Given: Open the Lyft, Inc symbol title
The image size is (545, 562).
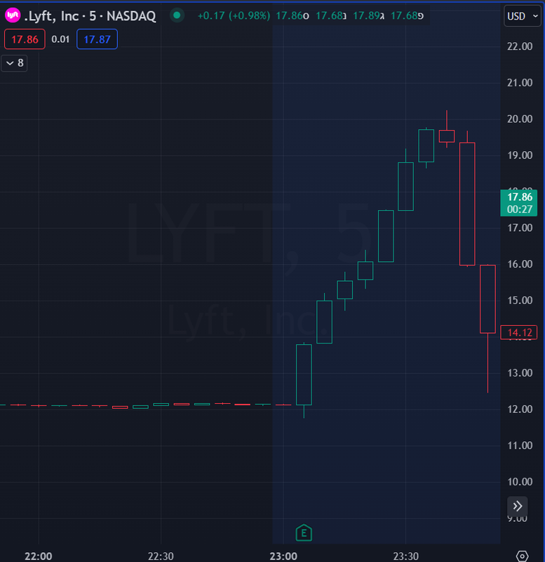Looking at the screenshot, I should (x=90, y=15).
